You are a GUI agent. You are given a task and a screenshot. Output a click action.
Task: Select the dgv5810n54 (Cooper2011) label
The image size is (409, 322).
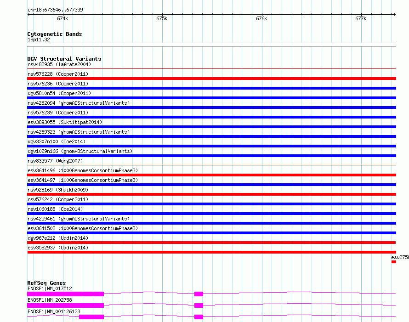click(x=59, y=93)
